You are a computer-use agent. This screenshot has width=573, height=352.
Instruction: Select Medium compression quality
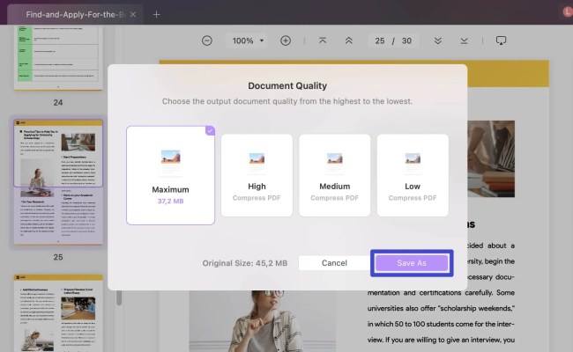(334, 175)
